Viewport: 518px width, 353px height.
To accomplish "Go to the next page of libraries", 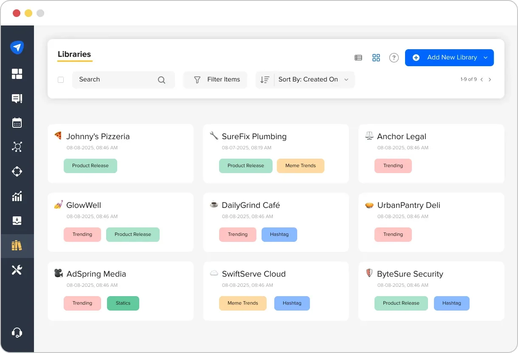I will [x=490, y=79].
